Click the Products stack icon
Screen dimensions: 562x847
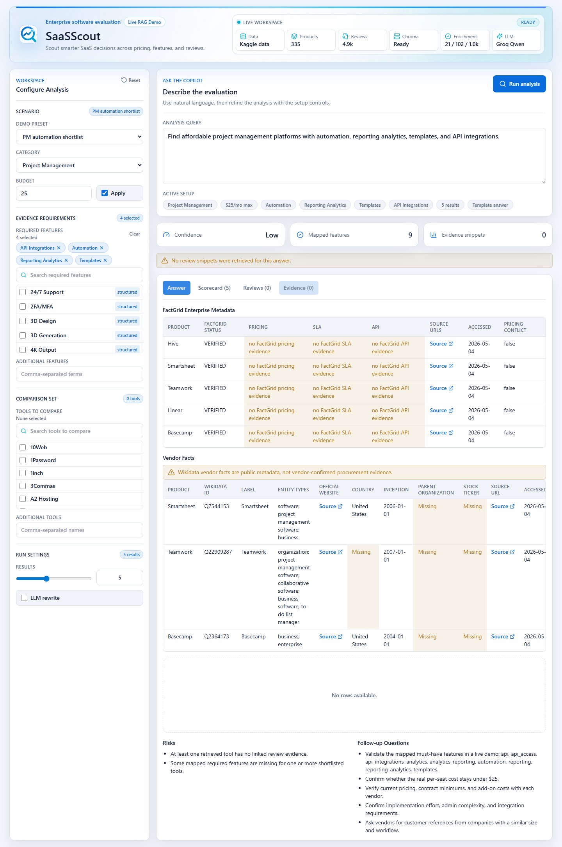[294, 36]
